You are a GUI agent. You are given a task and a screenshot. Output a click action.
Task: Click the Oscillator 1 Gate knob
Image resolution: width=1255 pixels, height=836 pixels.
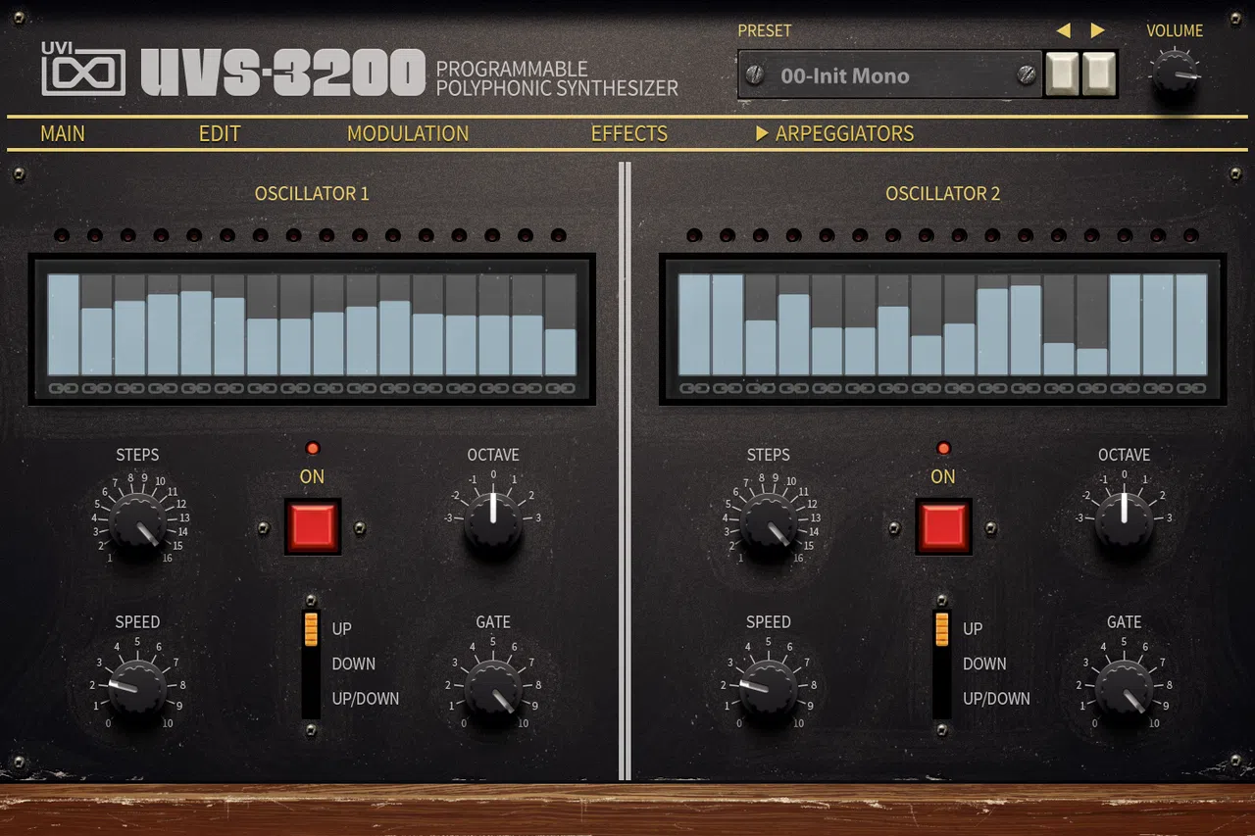493,688
